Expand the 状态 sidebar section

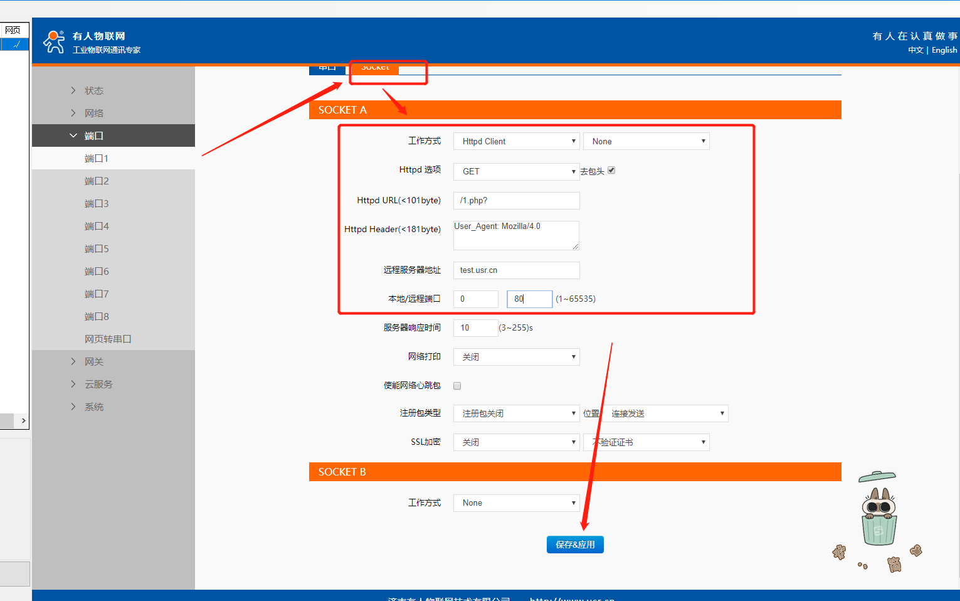tap(113, 90)
